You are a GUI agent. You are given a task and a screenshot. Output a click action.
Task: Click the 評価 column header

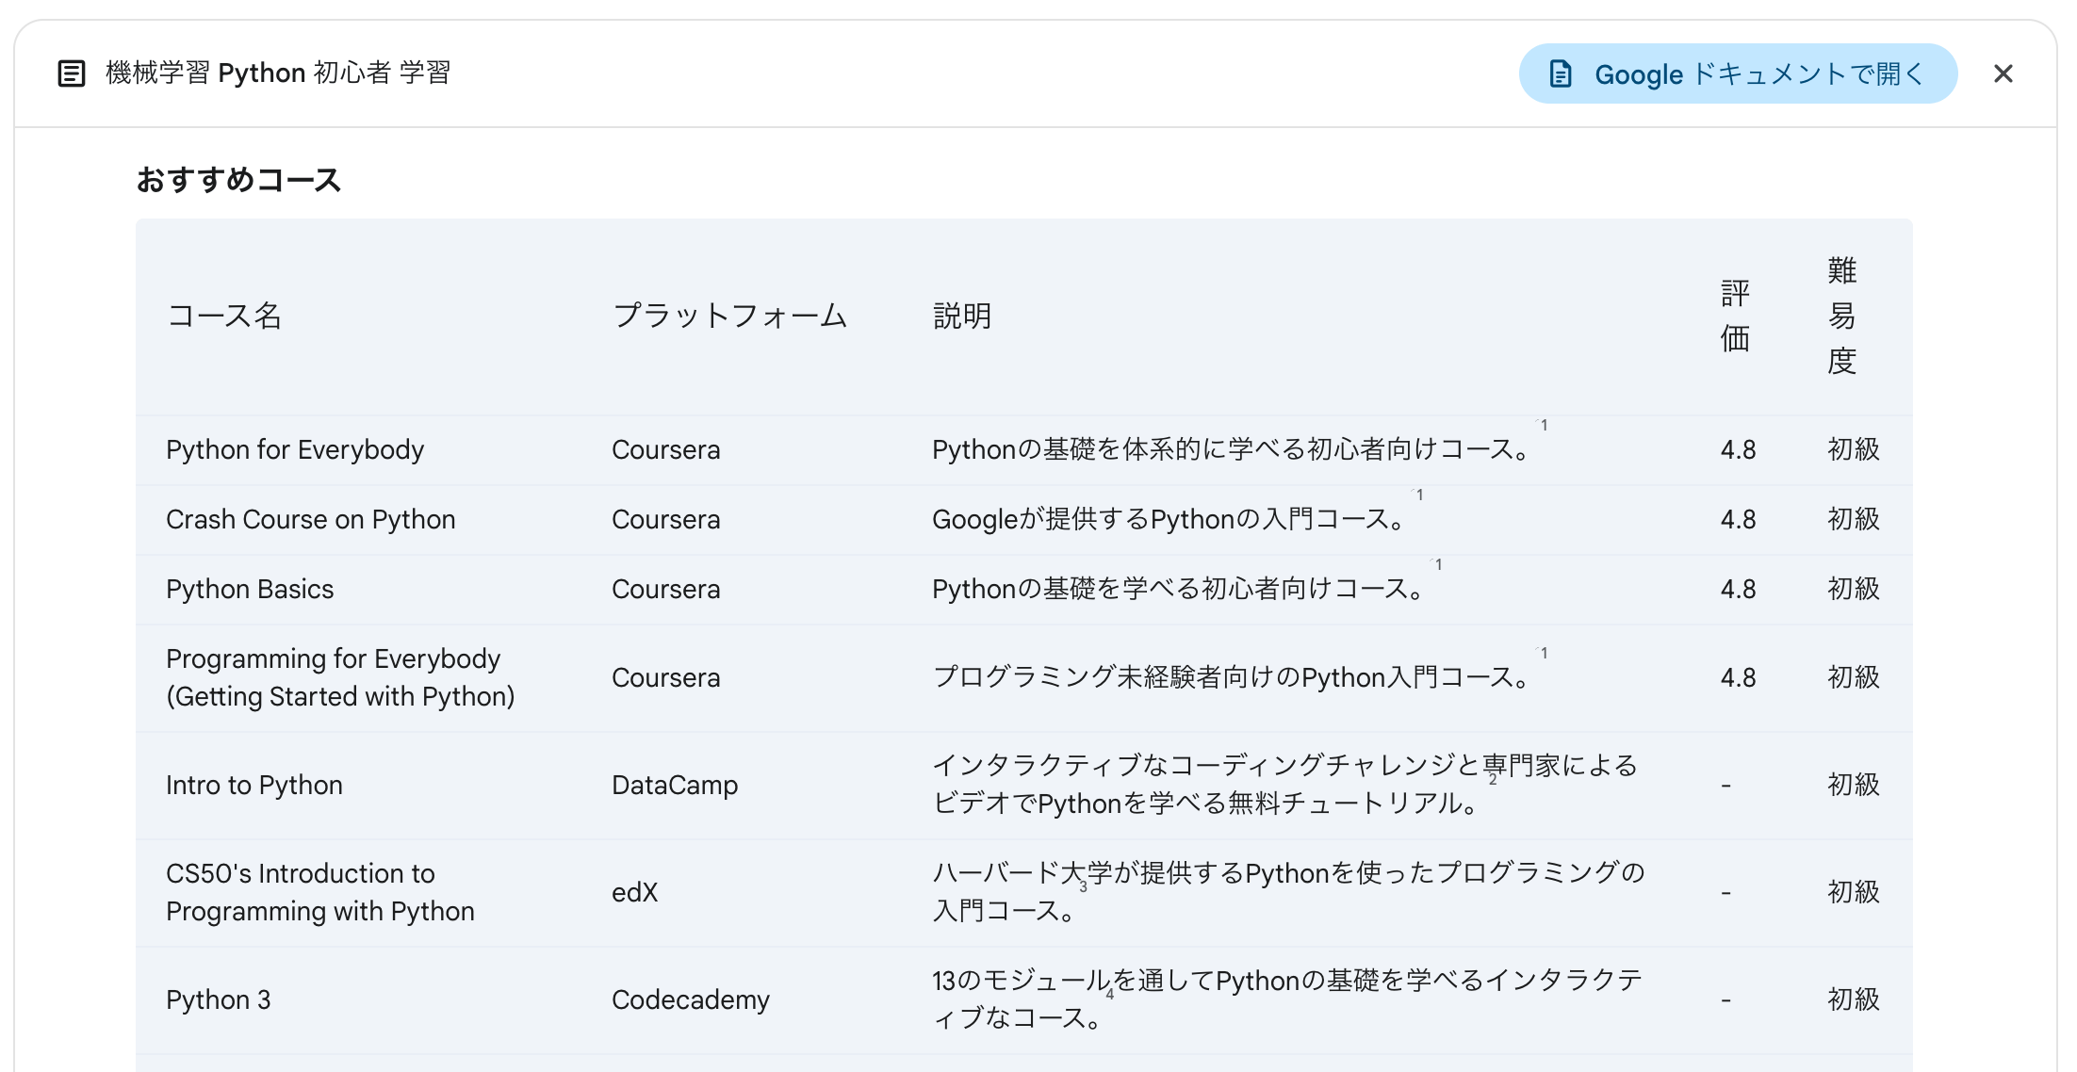pos(1735,316)
